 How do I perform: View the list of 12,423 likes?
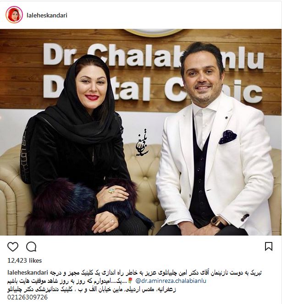pos(25,260)
